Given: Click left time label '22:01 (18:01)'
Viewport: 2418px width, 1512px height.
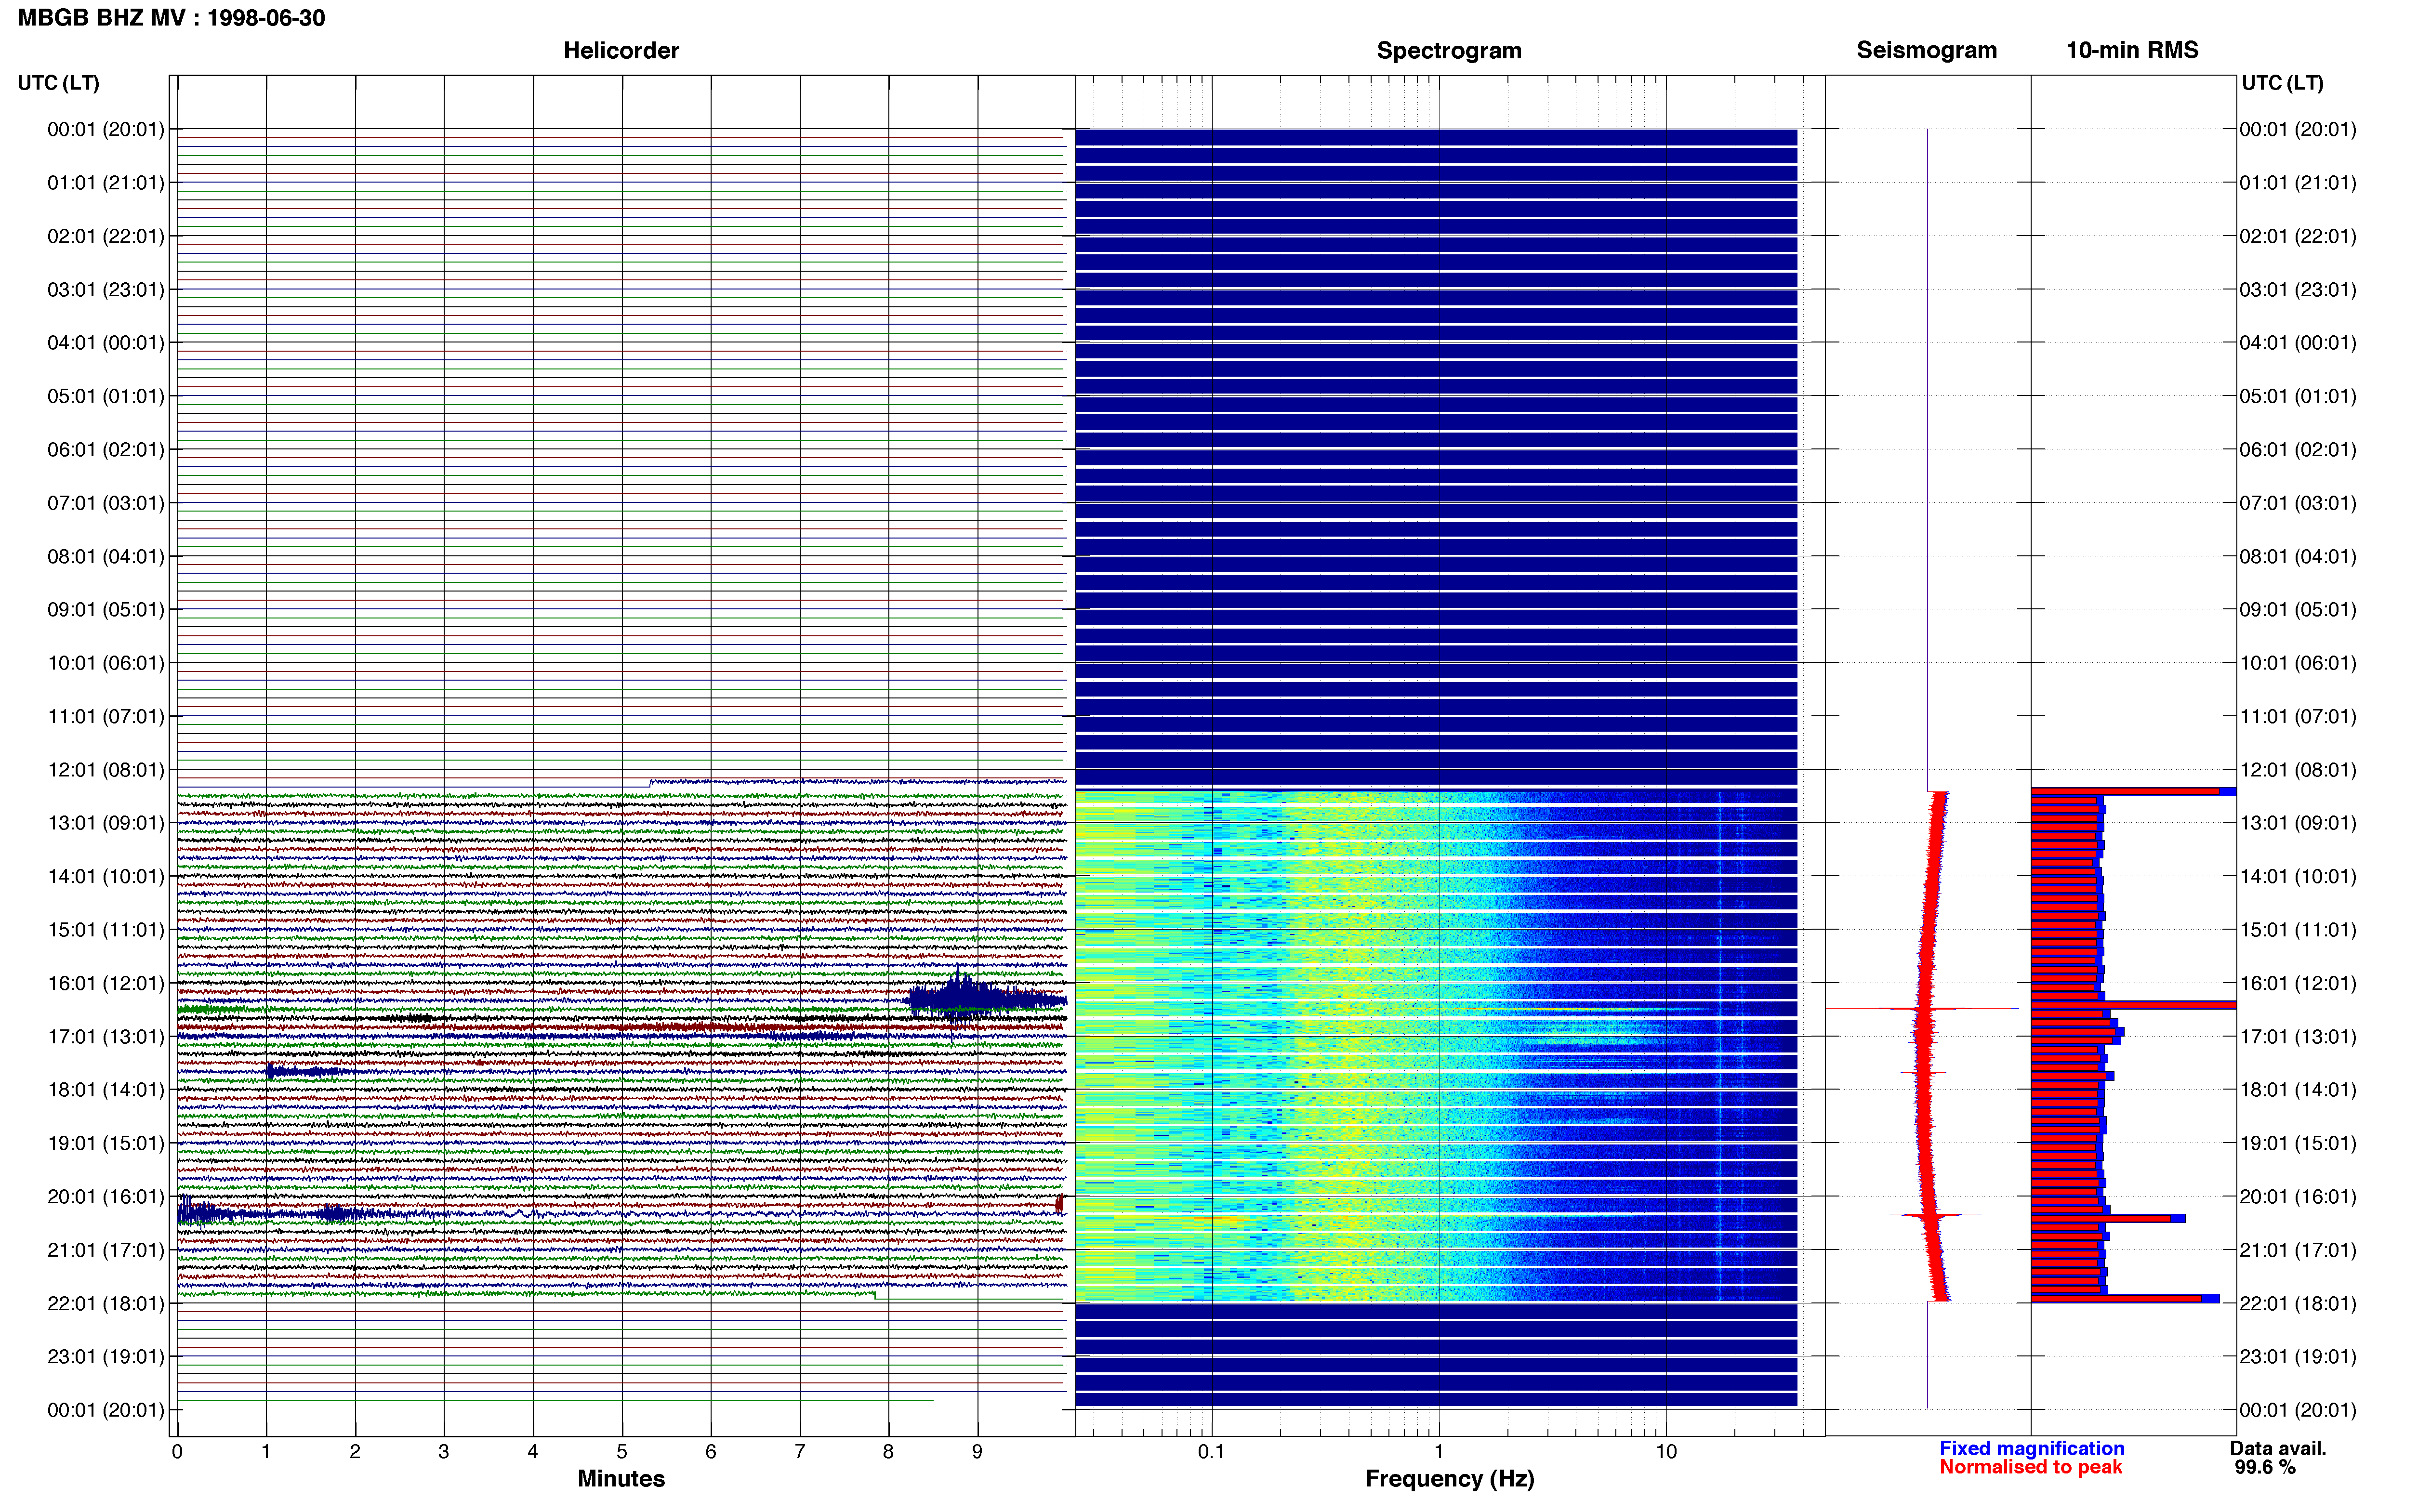Looking at the screenshot, I should pyautogui.click(x=106, y=1303).
